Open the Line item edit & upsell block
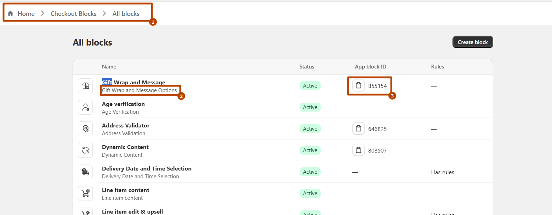Viewport: 552px width, 215px height. (132, 211)
